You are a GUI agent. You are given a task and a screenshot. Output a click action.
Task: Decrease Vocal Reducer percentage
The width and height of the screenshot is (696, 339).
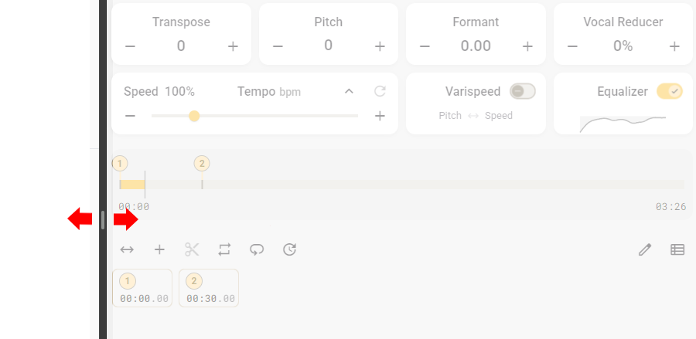[x=572, y=46]
